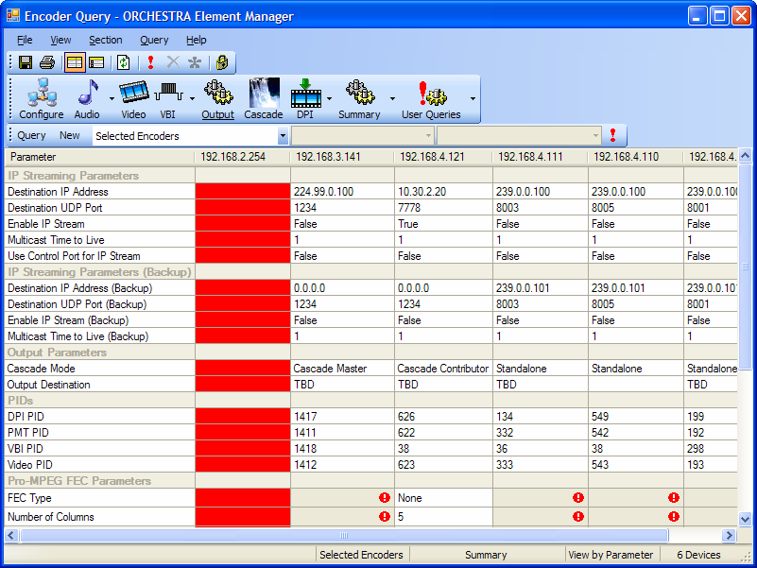
Task: Execute query with the red exclamation button
Action: [613, 136]
